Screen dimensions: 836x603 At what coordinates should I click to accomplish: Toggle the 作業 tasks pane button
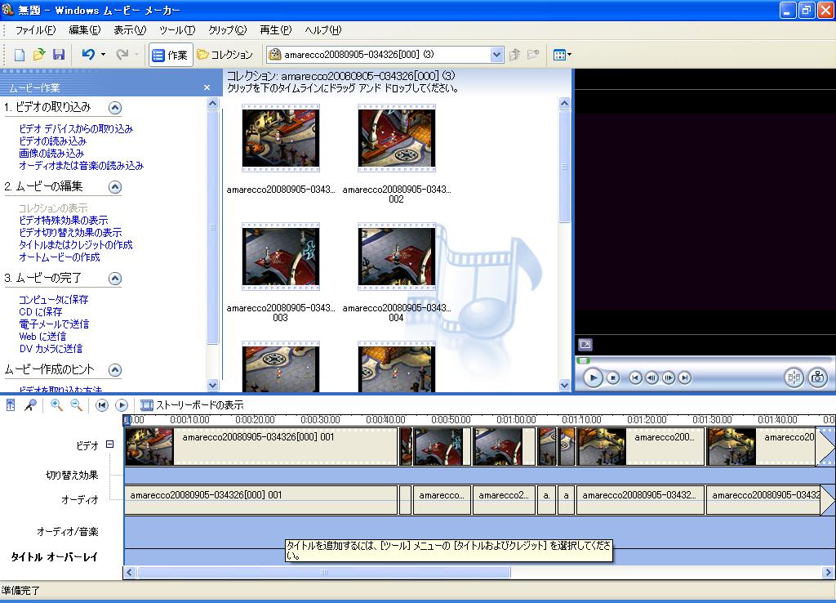(x=170, y=55)
